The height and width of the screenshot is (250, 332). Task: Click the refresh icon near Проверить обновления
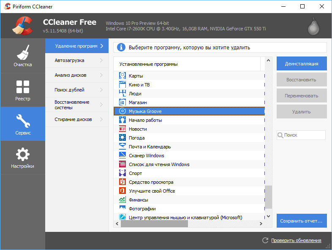[x=265, y=240]
